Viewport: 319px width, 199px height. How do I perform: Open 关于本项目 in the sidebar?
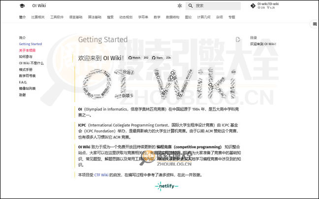[x=27, y=50]
